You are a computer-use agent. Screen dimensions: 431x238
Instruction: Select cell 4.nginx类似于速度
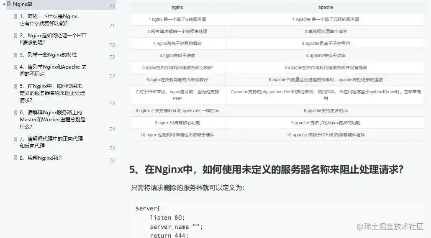[177, 56]
